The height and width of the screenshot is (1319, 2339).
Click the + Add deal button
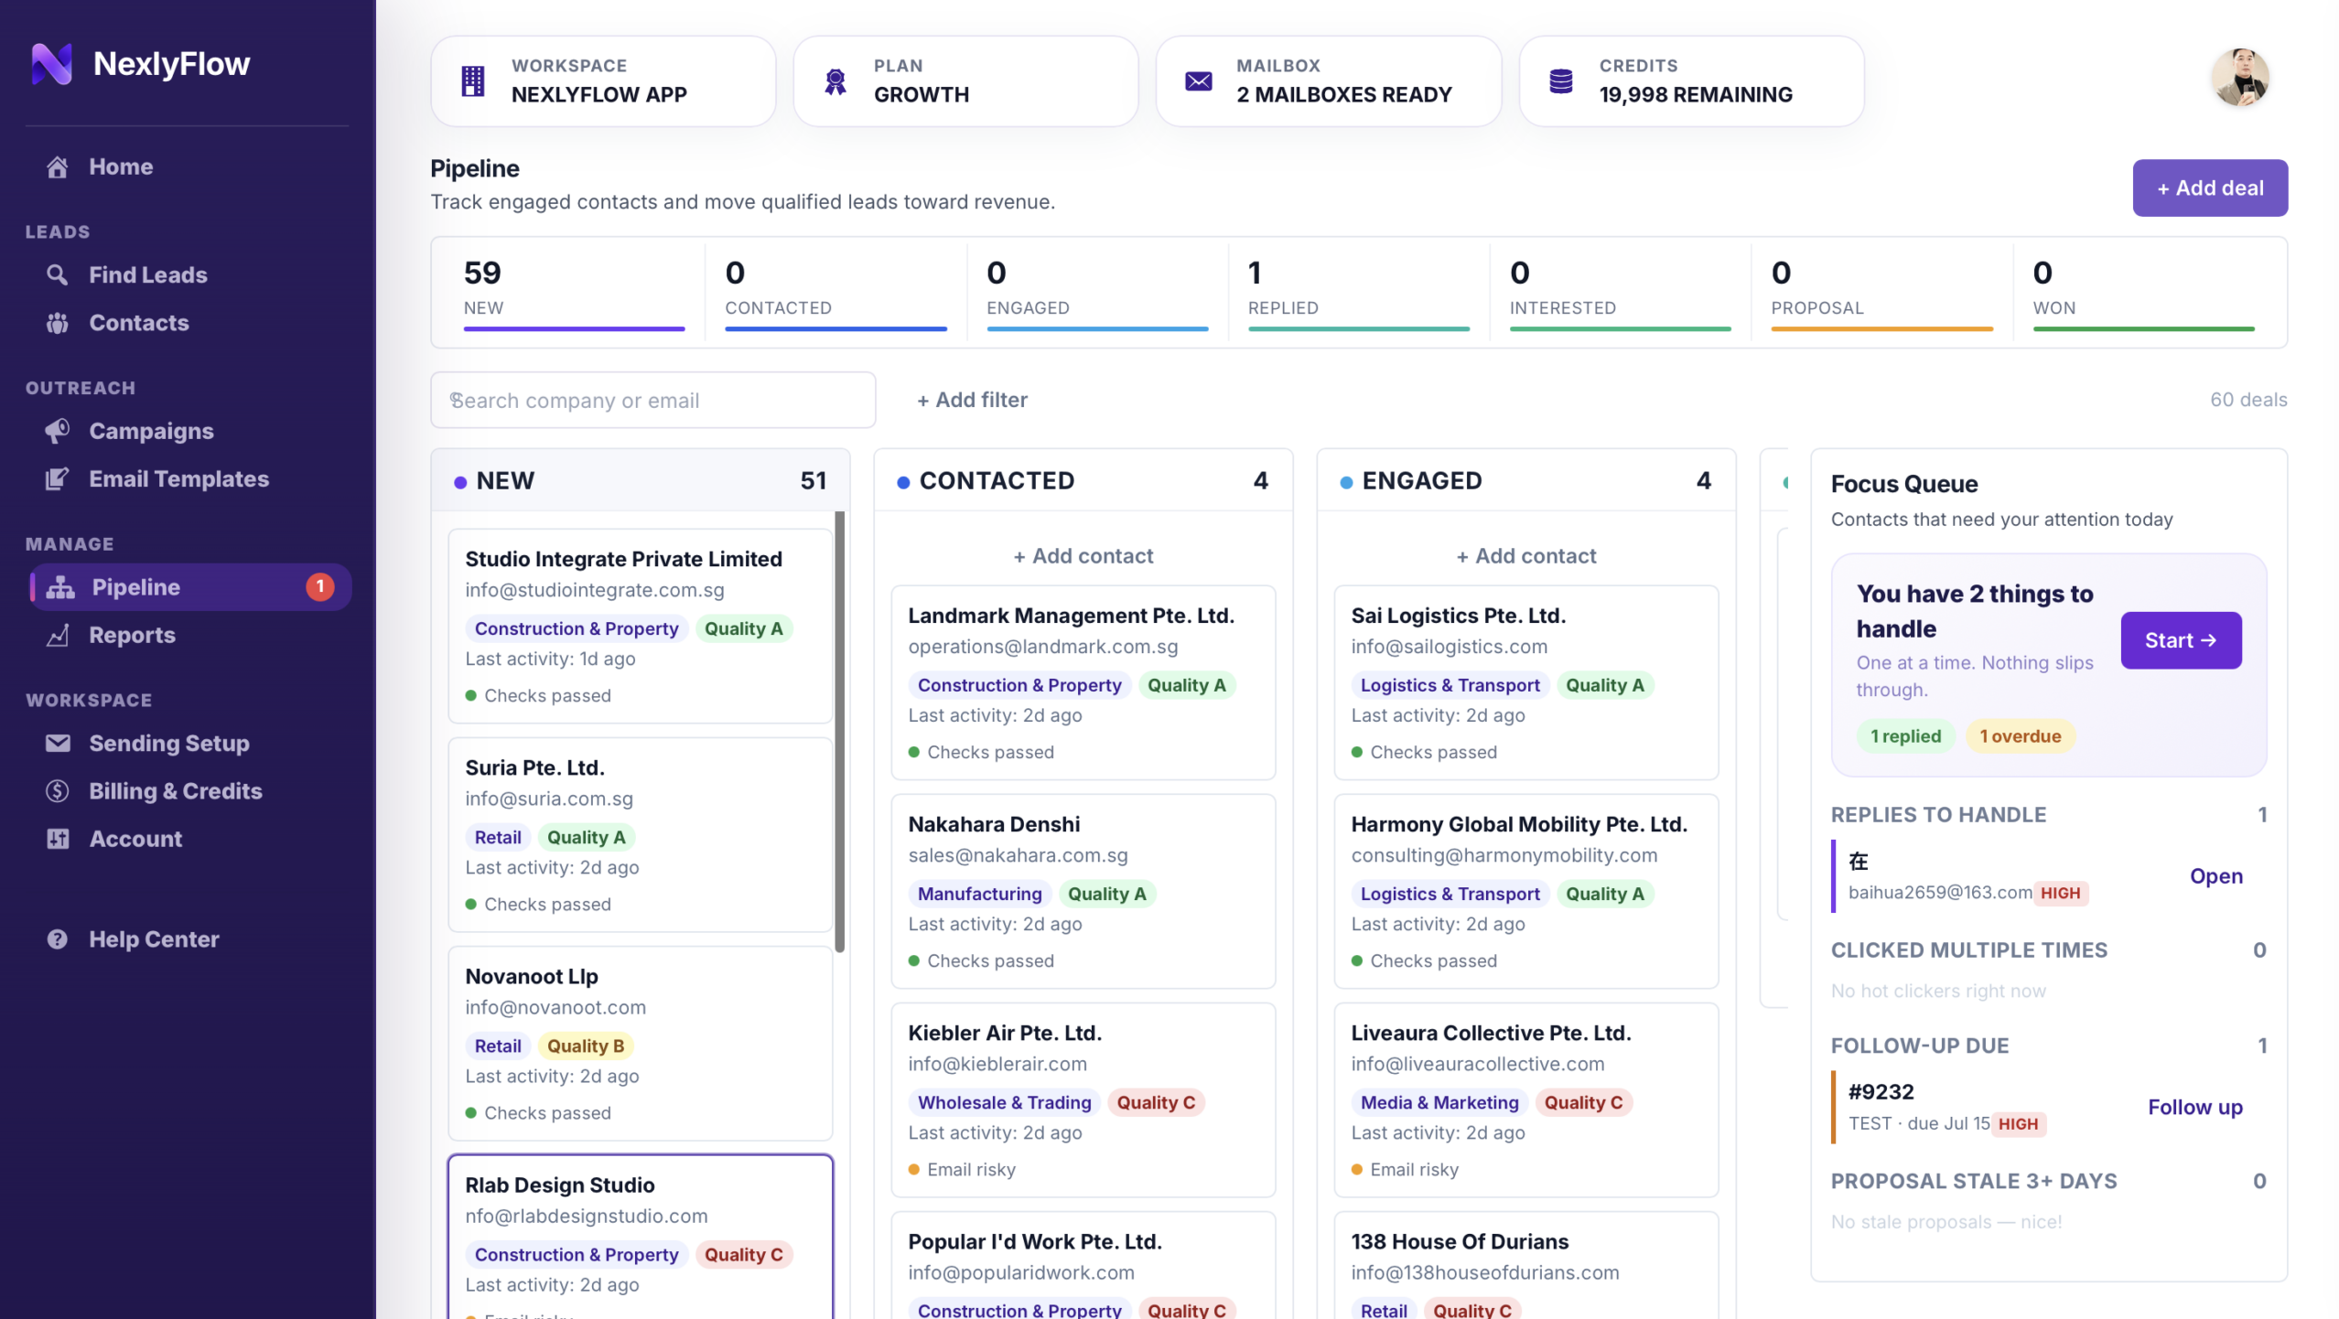point(2210,188)
